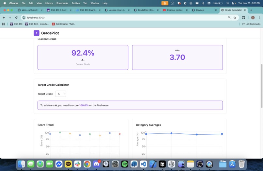Click the page vertical scrollbar
Screen dimensions: 263x171
[x=262, y=86]
